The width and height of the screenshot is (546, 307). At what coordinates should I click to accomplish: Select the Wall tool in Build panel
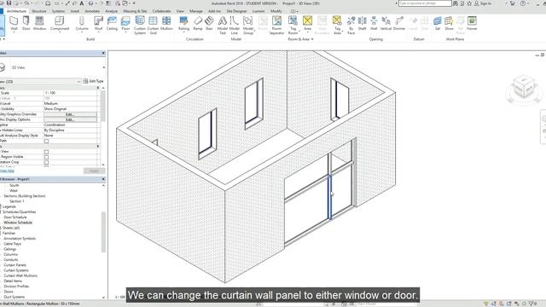(x=14, y=24)
